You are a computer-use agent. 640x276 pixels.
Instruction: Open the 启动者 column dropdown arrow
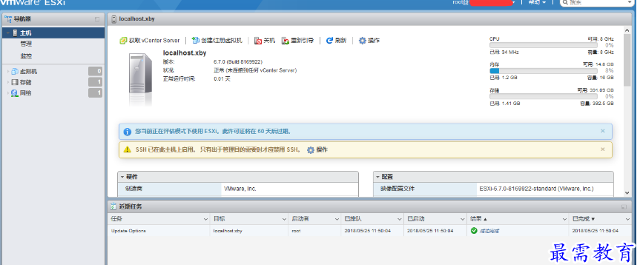pyautogui.click(x=337, y=219)
